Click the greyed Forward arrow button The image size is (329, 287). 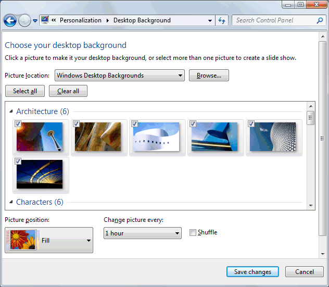24,21
